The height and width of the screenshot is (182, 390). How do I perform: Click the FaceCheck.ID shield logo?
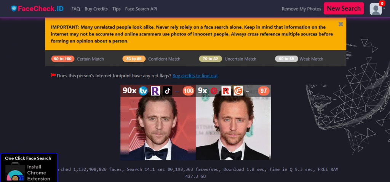(14, 9)
